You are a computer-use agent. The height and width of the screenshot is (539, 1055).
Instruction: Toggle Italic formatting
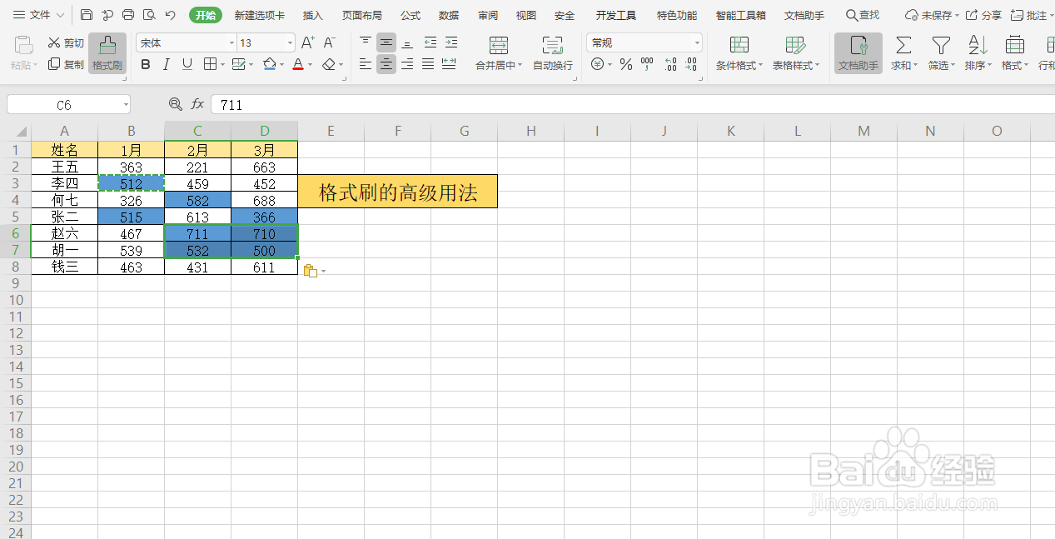[x=167, y=64]
